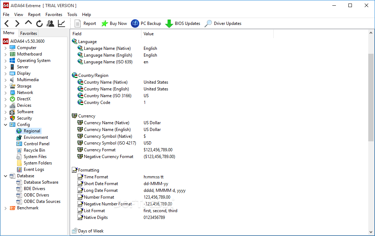The height and width of the screenshot is (236, 375).
Task: Open the Report menu
Action: (34, 15)
